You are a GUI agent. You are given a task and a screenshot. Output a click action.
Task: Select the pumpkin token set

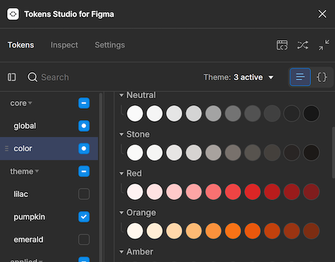(x=29, y=217)
